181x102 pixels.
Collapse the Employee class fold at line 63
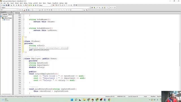[x=24, y=59]
